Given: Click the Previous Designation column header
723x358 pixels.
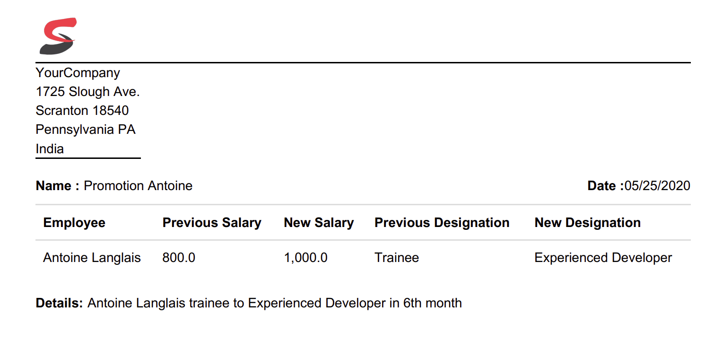Looking at the screenshot, I should coord(442,223).
